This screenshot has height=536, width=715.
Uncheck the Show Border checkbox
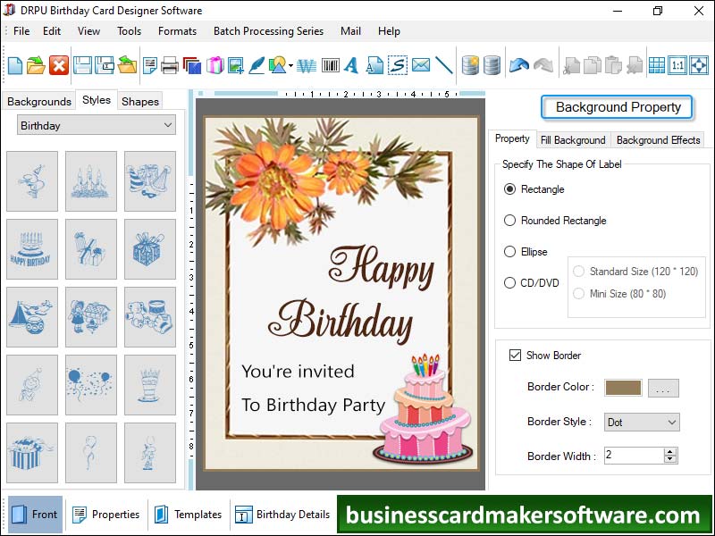516,355
